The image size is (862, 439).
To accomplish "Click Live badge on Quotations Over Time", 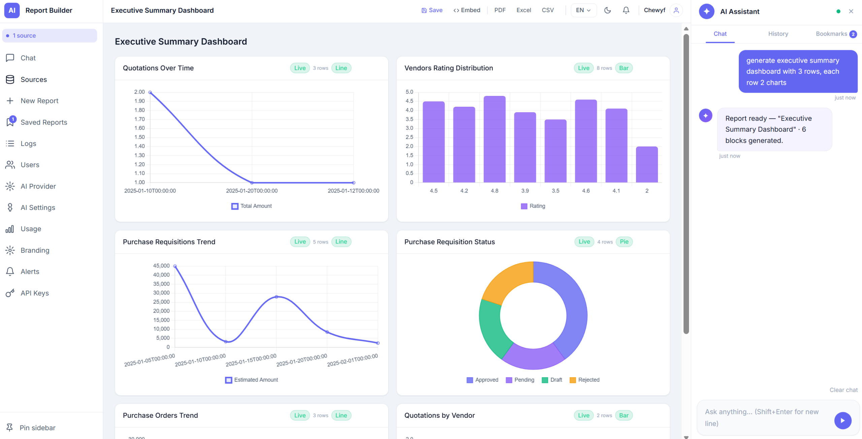I will point(300,68).
